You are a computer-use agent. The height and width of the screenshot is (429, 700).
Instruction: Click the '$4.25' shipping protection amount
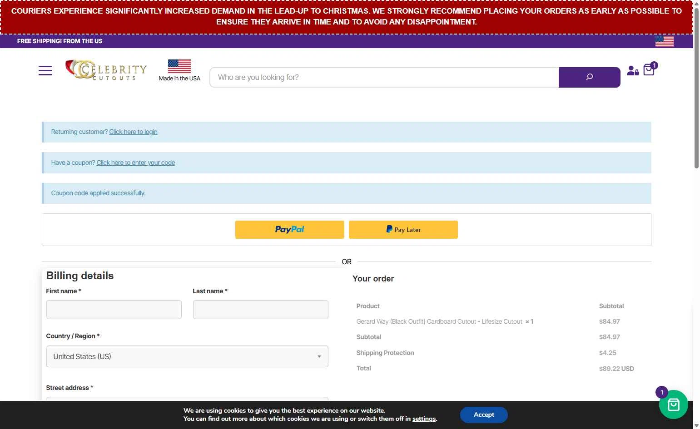(x=608, y=353)
